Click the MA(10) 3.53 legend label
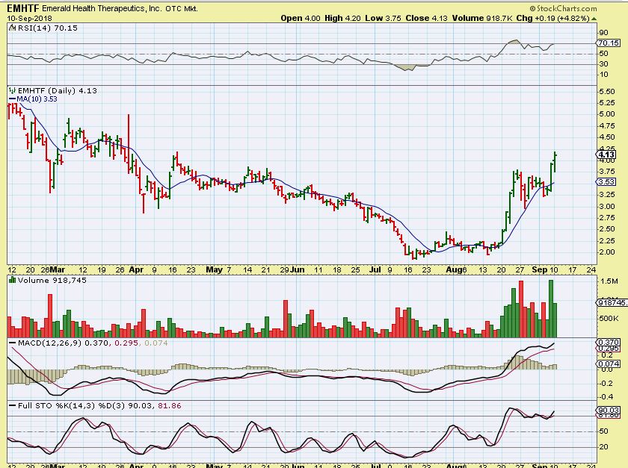This screenshot has height=468, width=628. point(37,99)
